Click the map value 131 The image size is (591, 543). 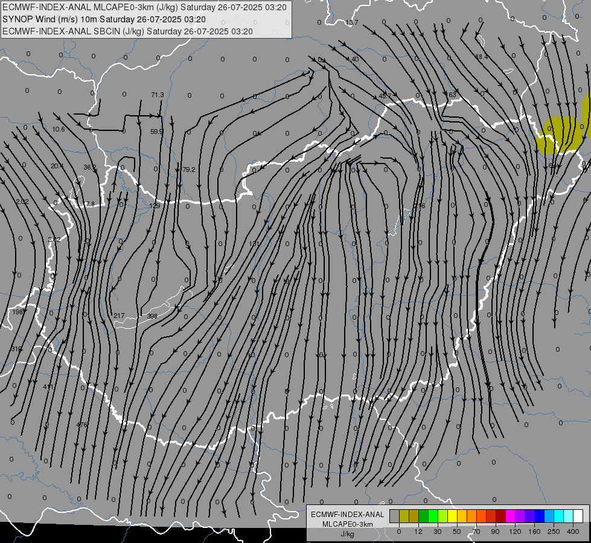pyautogui.click(x=254, y=244)
